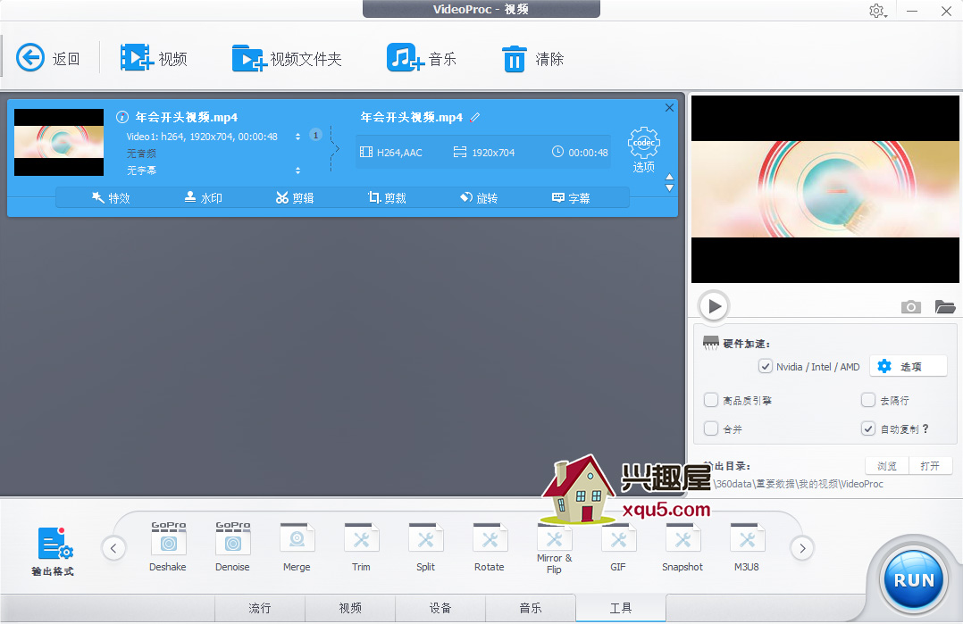The image size is (963, 624).
Task: Click the 1920x704 output resolution text
Action: pyautogui.click(x=493, y=152)
